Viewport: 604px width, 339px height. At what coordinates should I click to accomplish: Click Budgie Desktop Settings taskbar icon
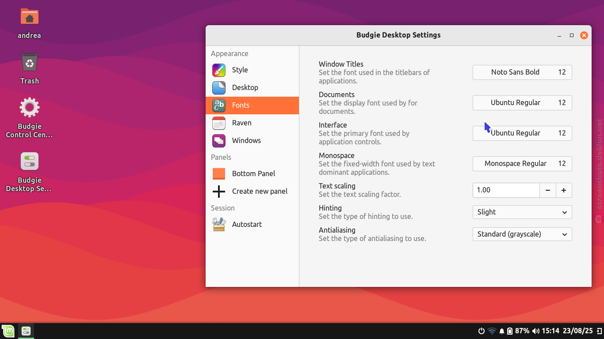point(26,331)
